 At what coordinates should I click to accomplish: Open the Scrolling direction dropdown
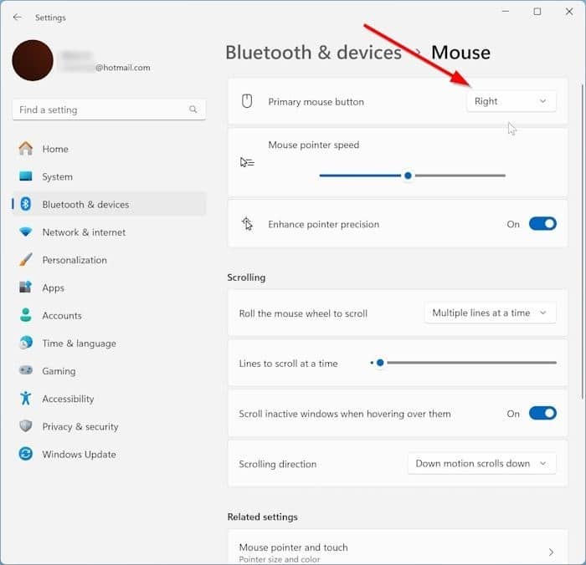click(x=481, y=464)
